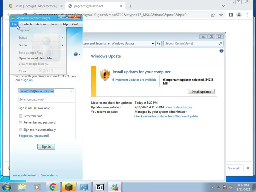
Task: Click the Chrome share page icon
Action: pos(213,15)
